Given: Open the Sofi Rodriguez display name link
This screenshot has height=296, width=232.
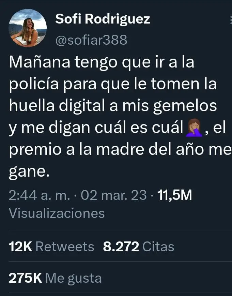Looking at the screenshot, I should (103, 19).
